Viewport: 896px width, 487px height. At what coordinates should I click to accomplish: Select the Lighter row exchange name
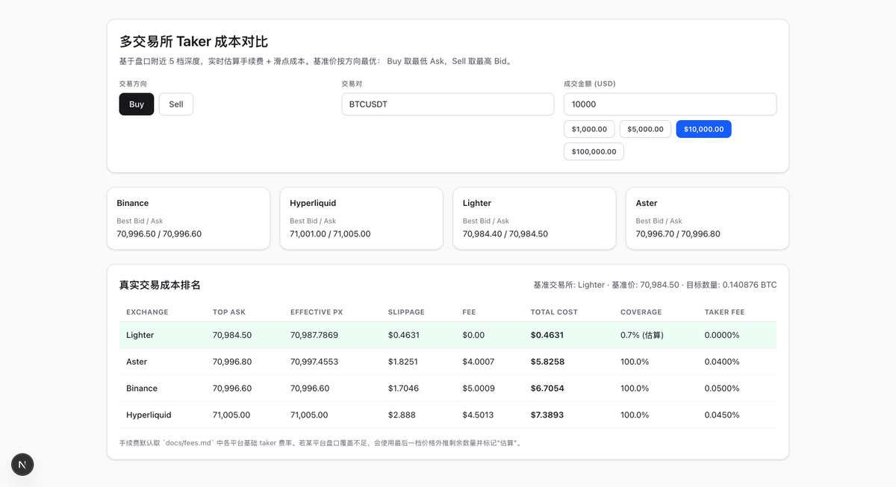click(x=140, y=335)
